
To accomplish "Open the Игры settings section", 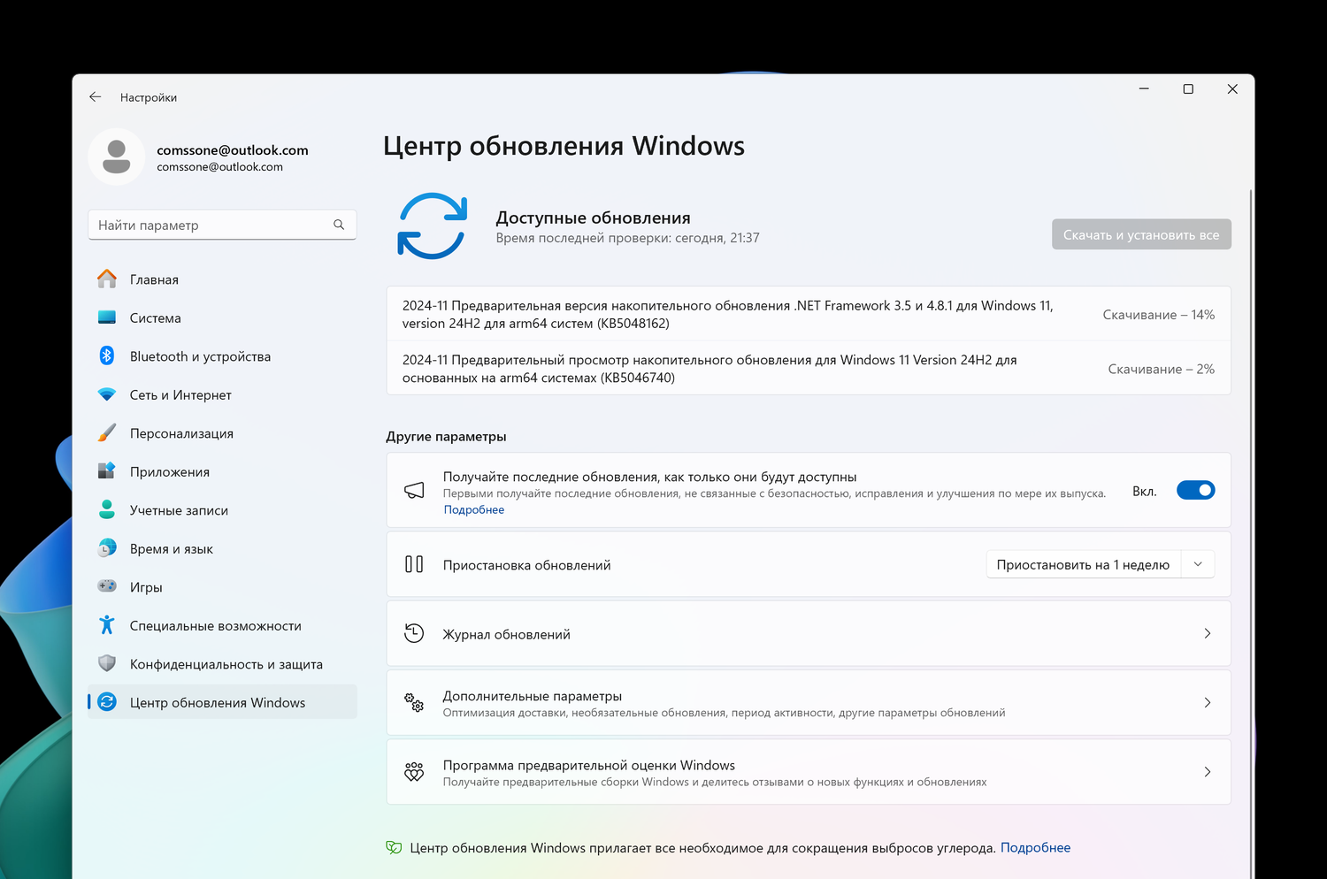I will [x=222, y=586].
